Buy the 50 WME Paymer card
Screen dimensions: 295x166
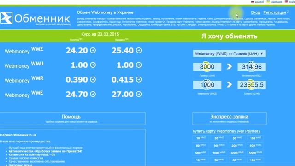(237, 160)
